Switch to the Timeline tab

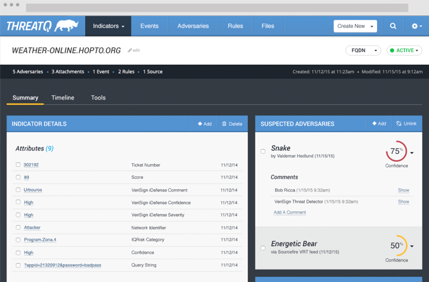click(63, 98)
